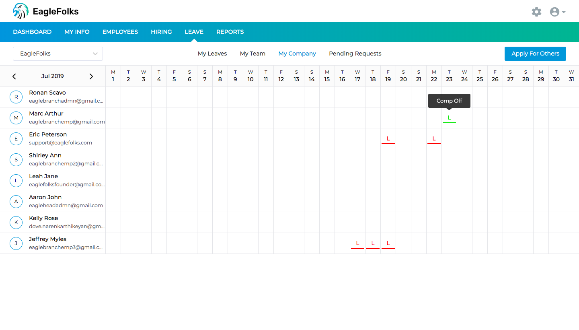Click email eagleheadadmn@gmail.com
This screenshot has width=579, height=330.
coord(66,205)
